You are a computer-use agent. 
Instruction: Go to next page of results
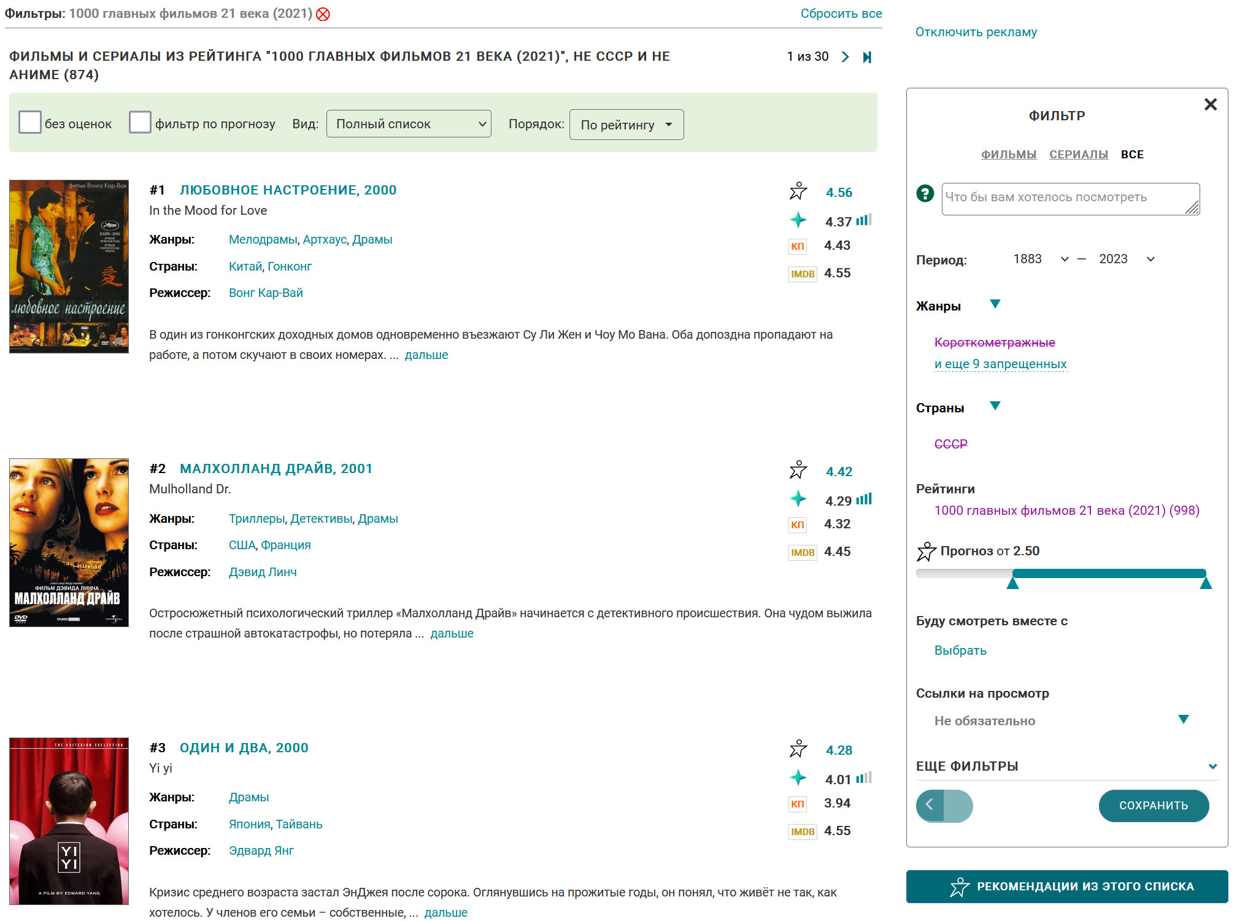[x=845, y=57]
